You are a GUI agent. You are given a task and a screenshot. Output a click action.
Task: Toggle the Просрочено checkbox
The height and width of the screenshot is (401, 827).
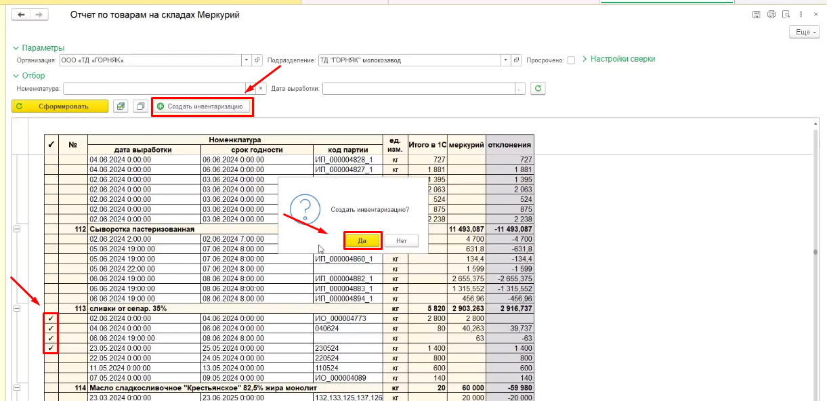click(571, 60)
